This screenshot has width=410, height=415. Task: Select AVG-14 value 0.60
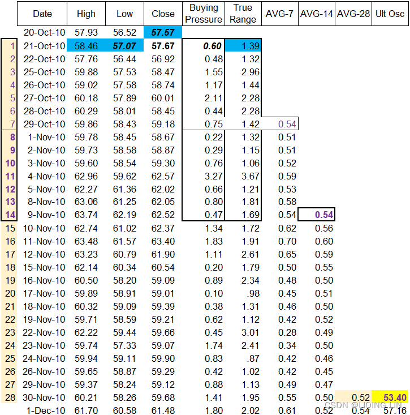[x=324, y=241]
